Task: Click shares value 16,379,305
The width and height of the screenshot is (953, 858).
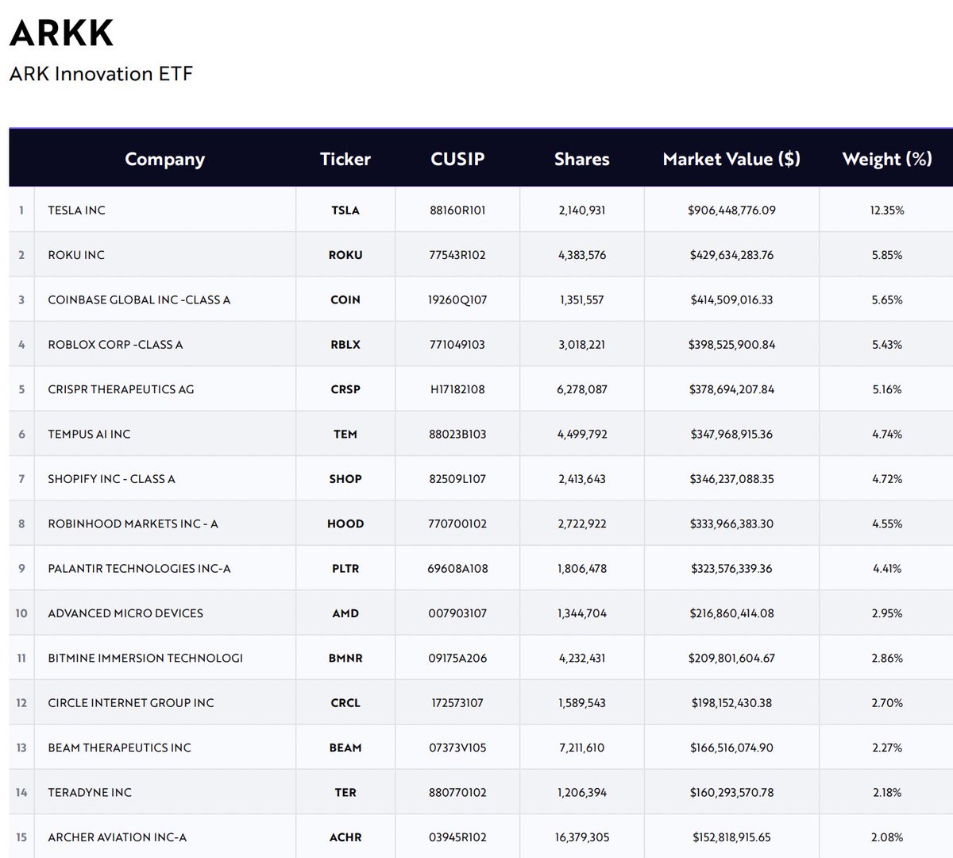Action: (x=582, y=837)
